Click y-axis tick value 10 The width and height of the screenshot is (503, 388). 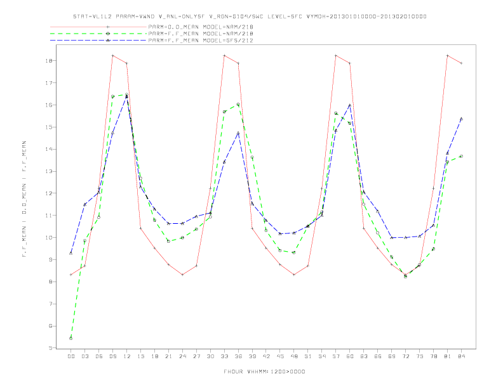[x=49, y=238]
